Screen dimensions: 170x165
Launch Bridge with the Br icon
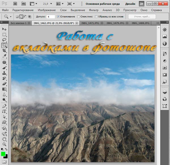click(x=15, y=4)
